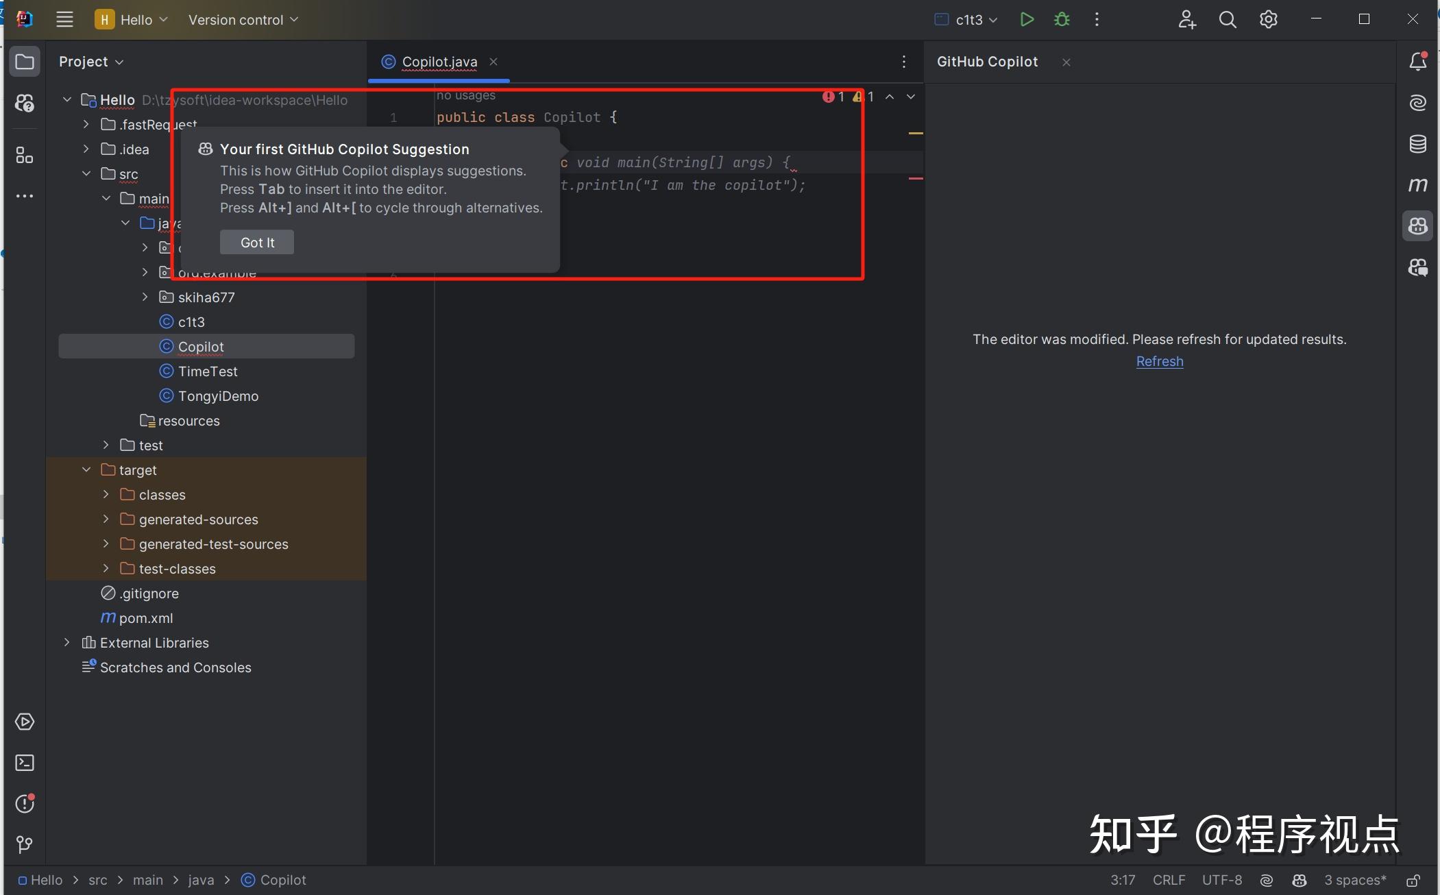
Task: Open the Problems tool window
Action: point(25,803)
